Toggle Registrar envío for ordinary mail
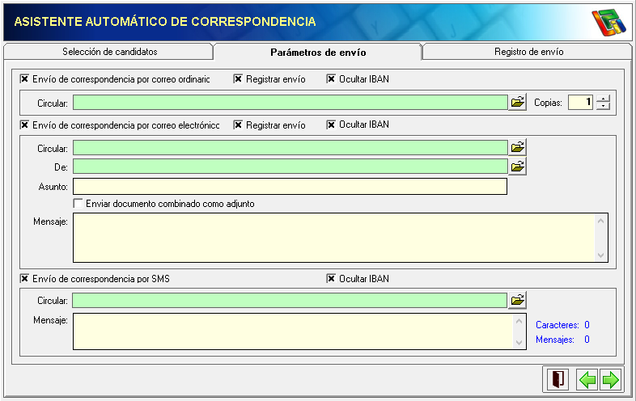636x401 pixels. (238, 78)
